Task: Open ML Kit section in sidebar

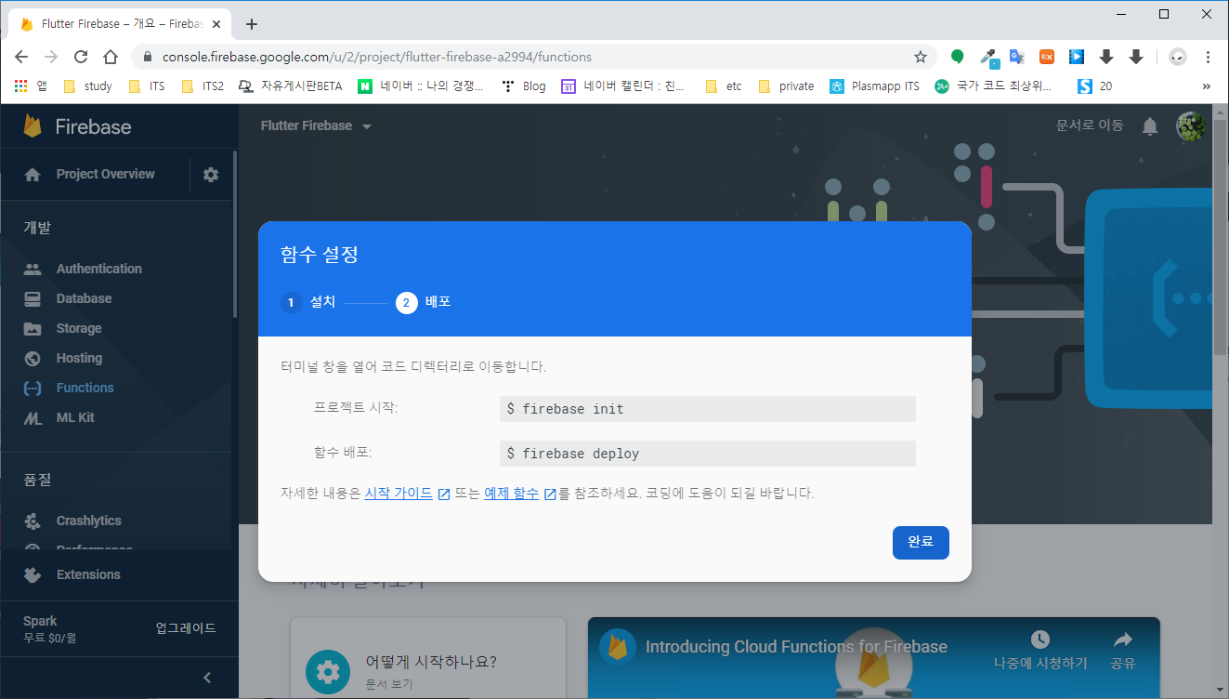Action: click(x=75, y=417)
